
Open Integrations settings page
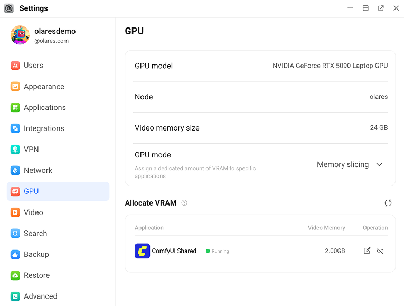point(44,128)
